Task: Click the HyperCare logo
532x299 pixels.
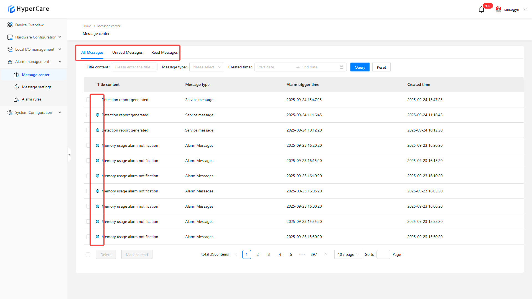Action: (x=28, y=9)
